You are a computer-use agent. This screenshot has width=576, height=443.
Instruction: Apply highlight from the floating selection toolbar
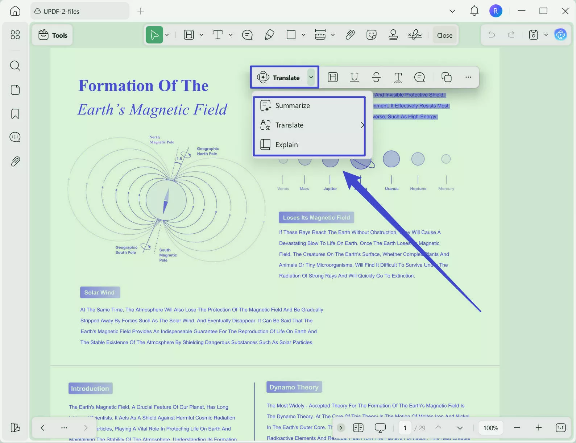(332, 77)
